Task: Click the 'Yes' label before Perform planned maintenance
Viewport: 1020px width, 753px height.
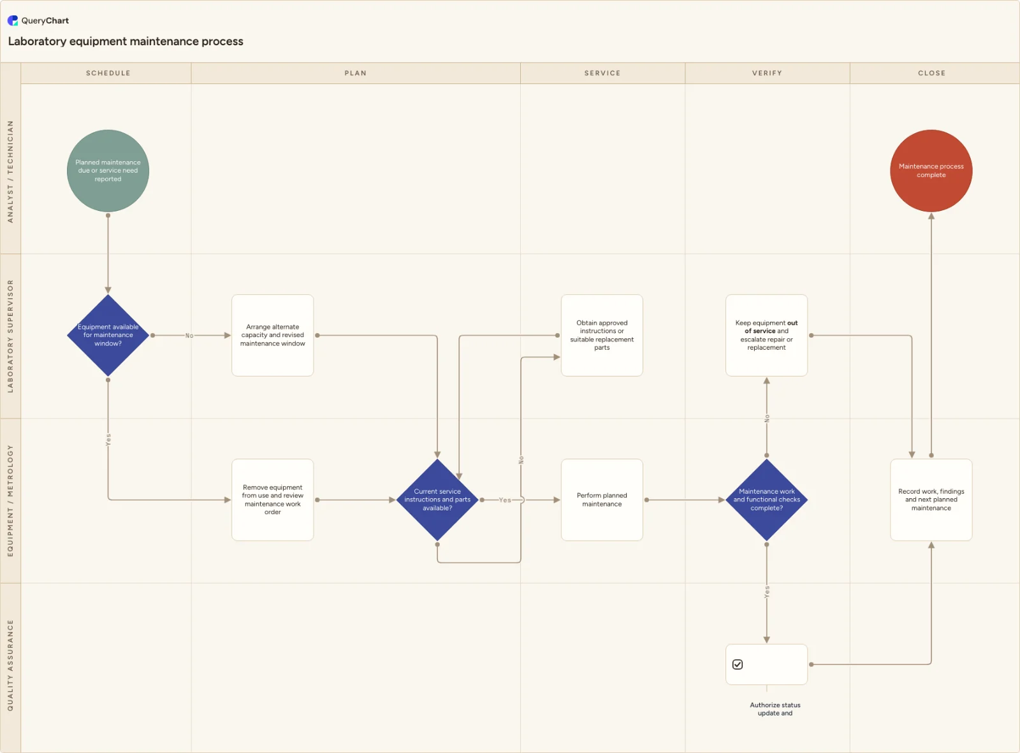Action: 505,500
